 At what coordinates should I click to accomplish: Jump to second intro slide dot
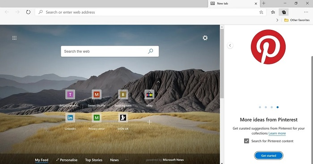coord(266,107)
